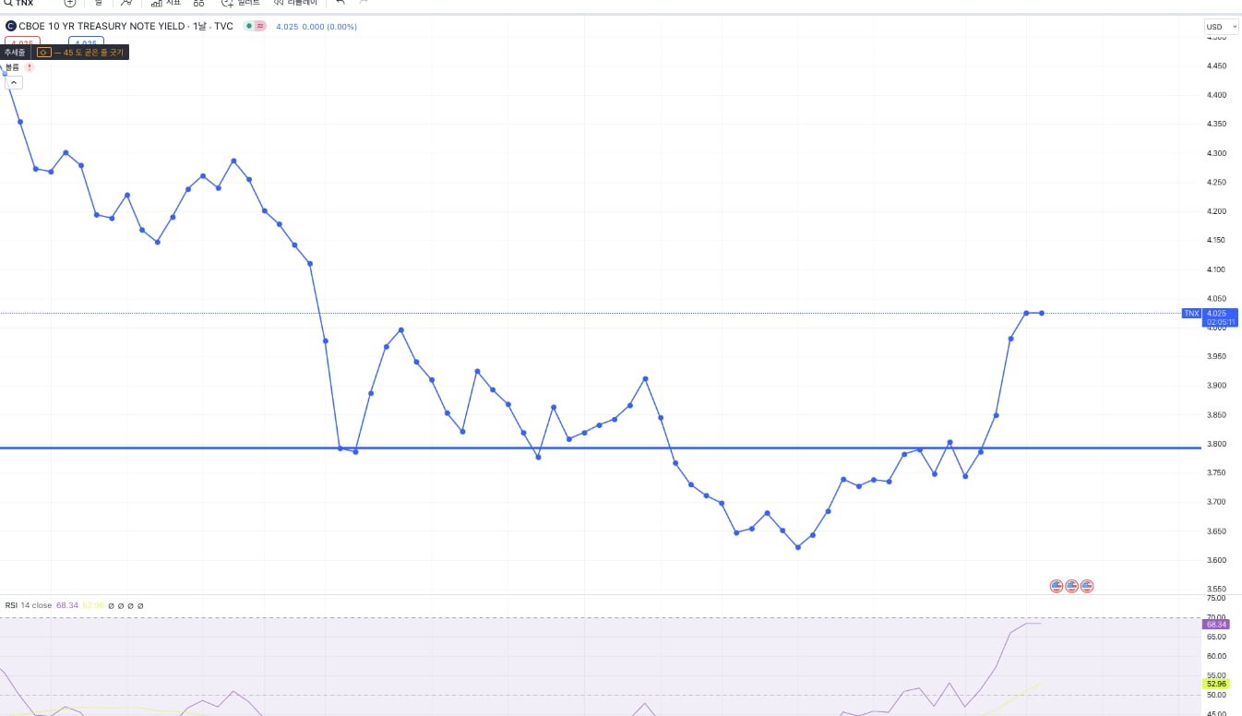The image size is (1242, 716).
Task: Collapse the indicator legend with chevron
Action: (14, 82)
